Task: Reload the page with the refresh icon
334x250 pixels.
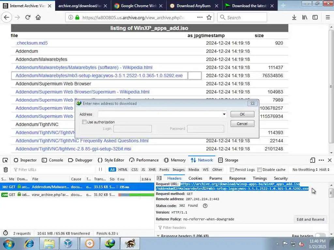Action: click(28, 18)
